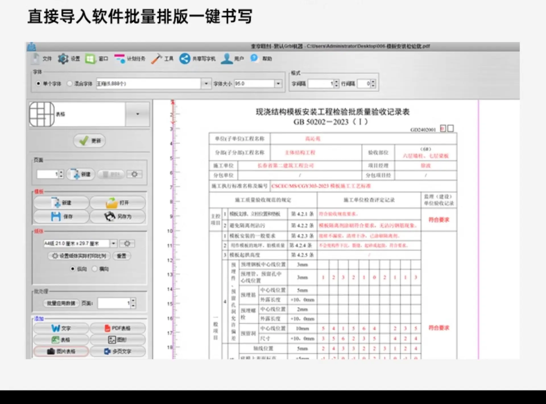Click the green checkmark 更新 button
The height and width of the screenshot is (404, 546).
(x=90, y=141)
